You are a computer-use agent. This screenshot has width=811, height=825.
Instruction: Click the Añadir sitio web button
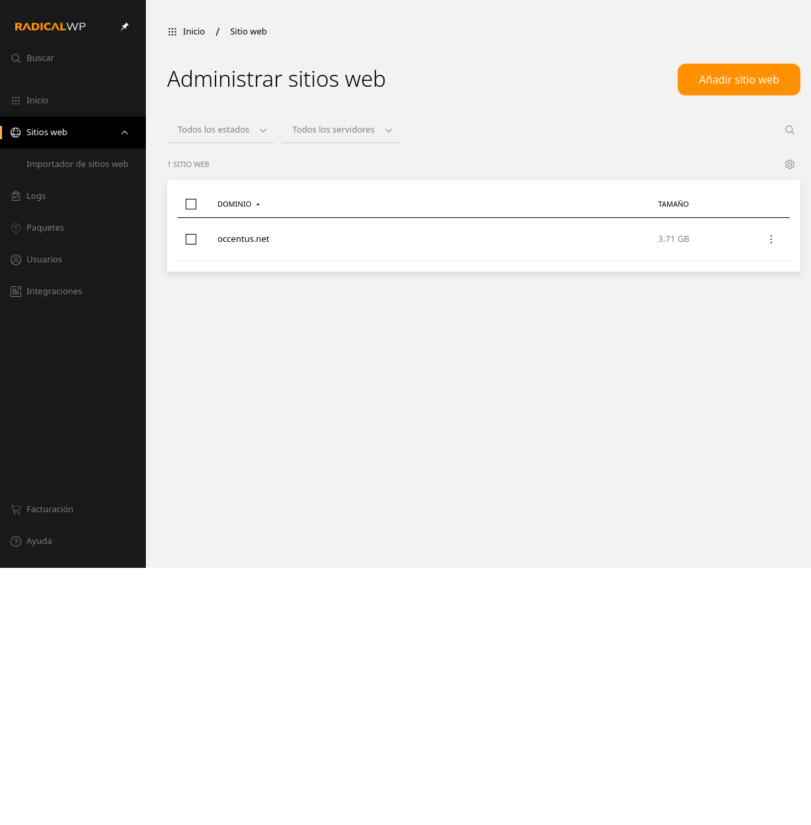[739, 80]
